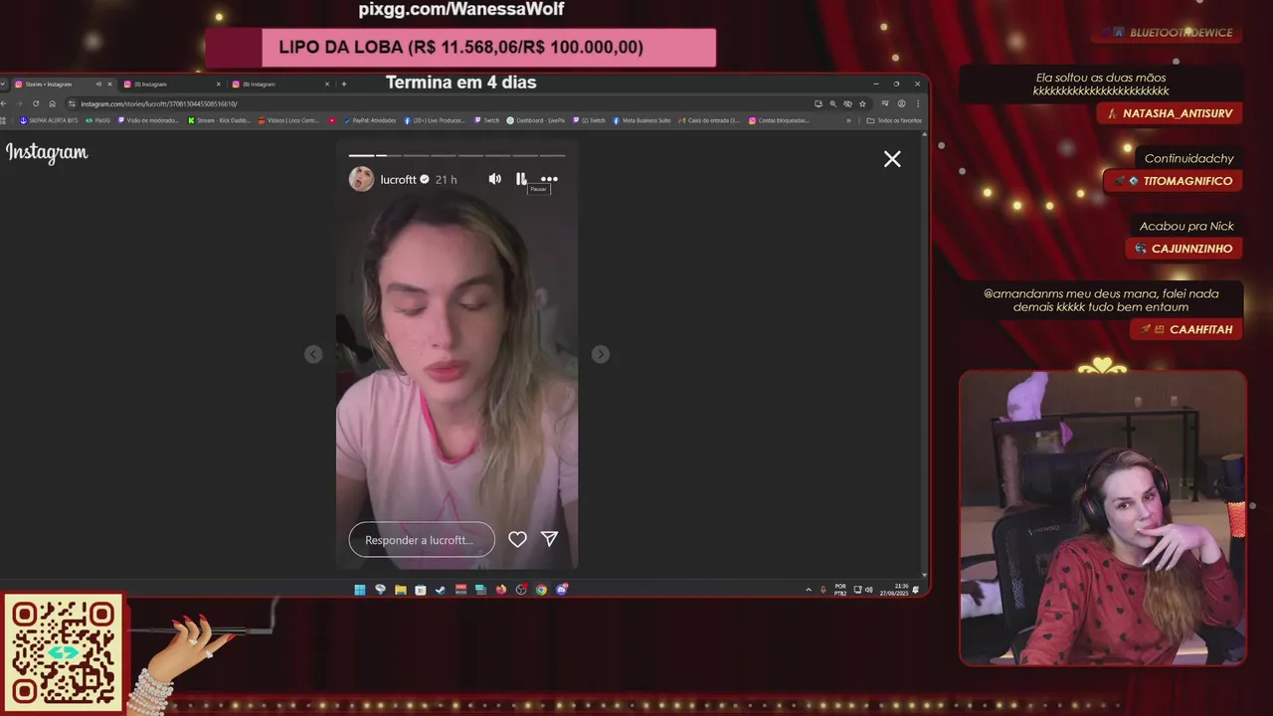Click the QR code on the overlay
Screen dimensions: 1273x716
[63, 653]
